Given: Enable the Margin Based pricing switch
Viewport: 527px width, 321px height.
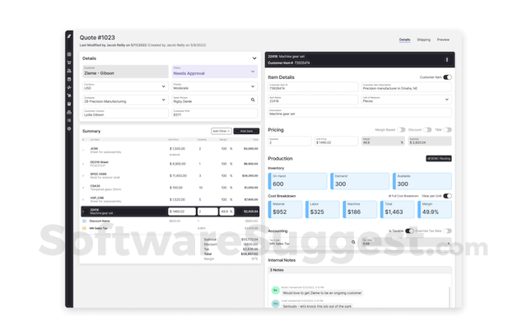Looking at the screenshot, I should point(401,129).
